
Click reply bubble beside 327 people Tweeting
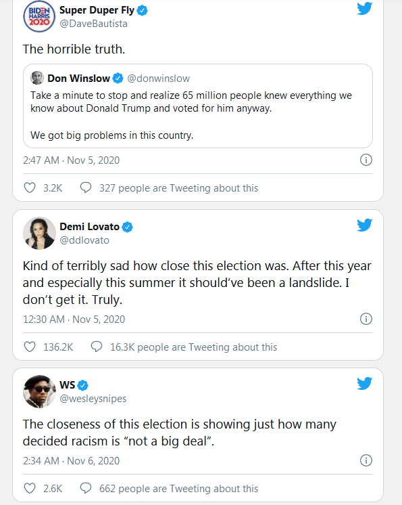tap(86, 188)
